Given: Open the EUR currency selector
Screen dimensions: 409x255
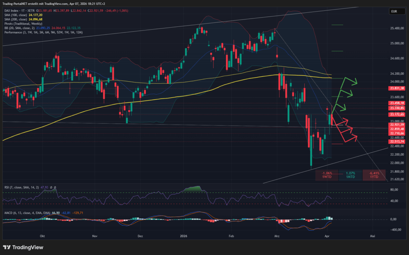Looking at the screenshot, I should (x=394, y=12).
